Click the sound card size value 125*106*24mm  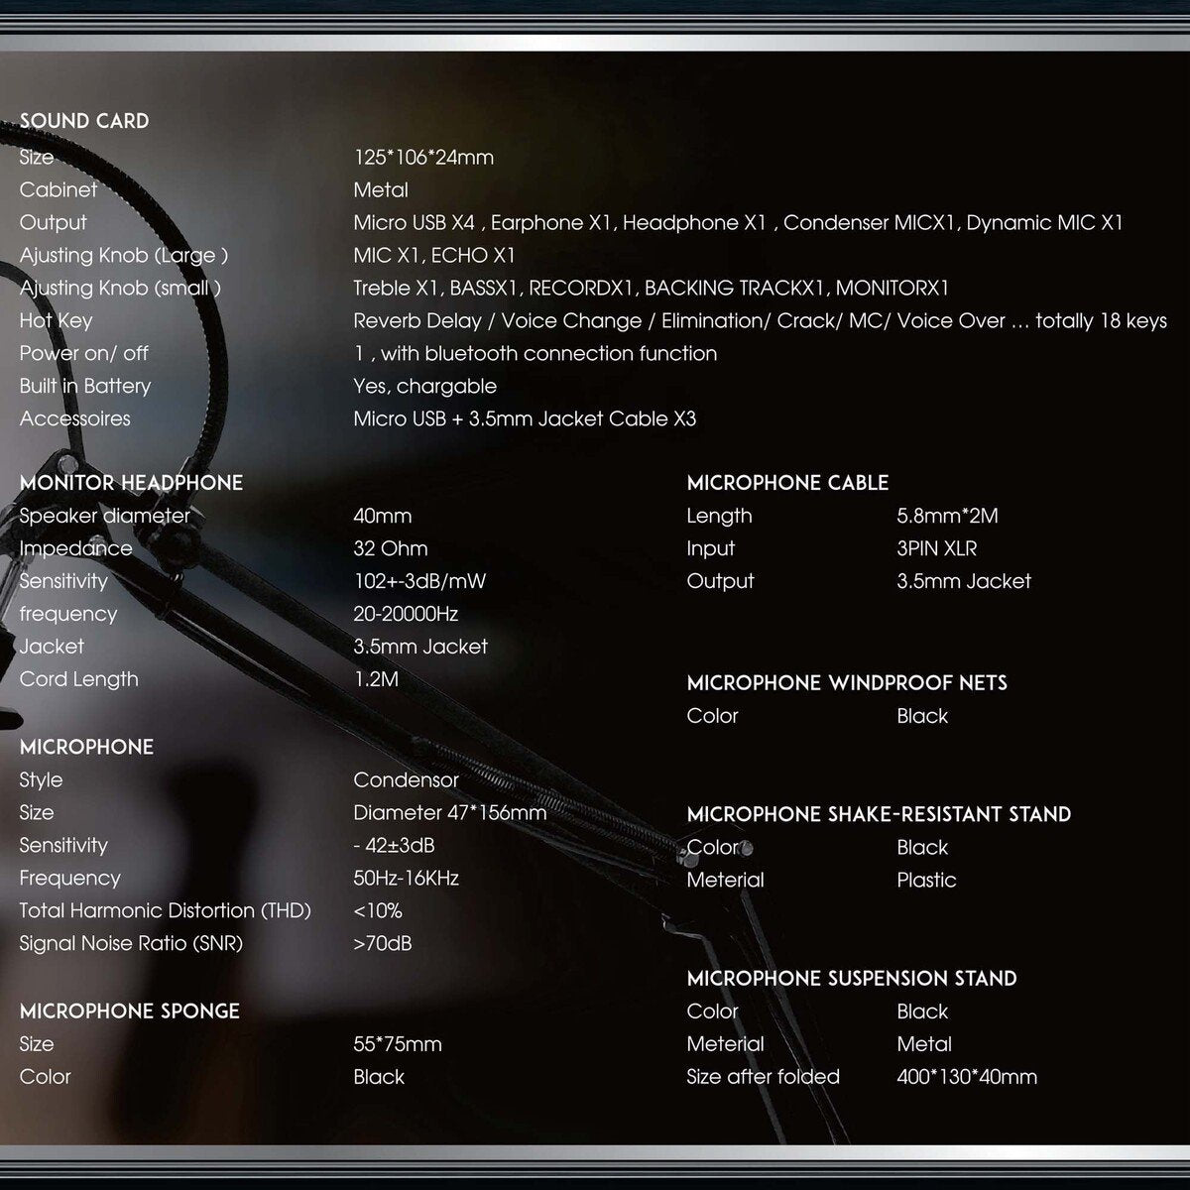click(423, 158)
